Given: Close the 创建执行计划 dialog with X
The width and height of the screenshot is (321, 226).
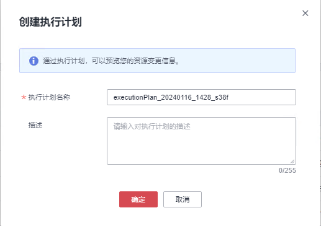Looking at the screenshot, I should coord(305,13).
